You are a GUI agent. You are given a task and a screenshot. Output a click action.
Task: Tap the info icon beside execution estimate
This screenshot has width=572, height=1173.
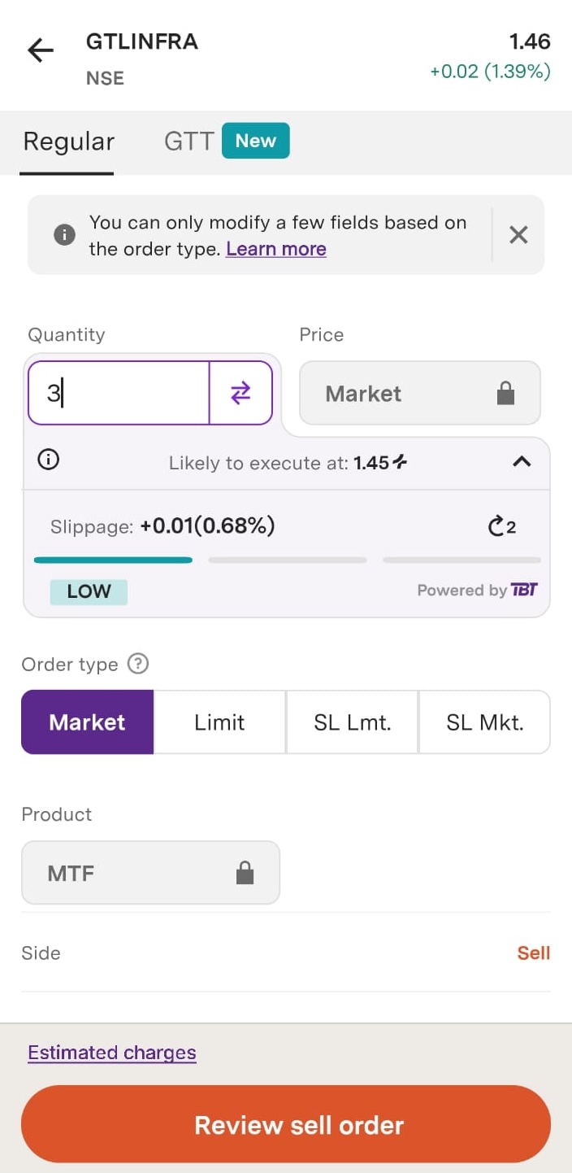click(49, 460)
